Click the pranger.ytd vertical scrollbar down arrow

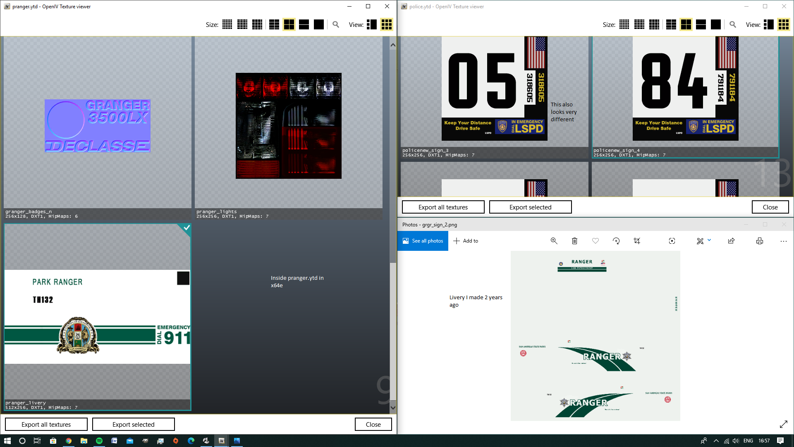tap(393, 408)
